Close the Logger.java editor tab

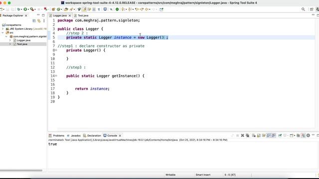pyautogui.click(x=70, y=15)
